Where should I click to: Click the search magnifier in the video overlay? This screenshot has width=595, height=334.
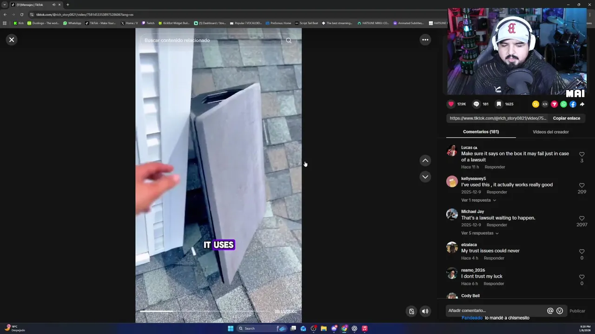click(x=289, y=40)
